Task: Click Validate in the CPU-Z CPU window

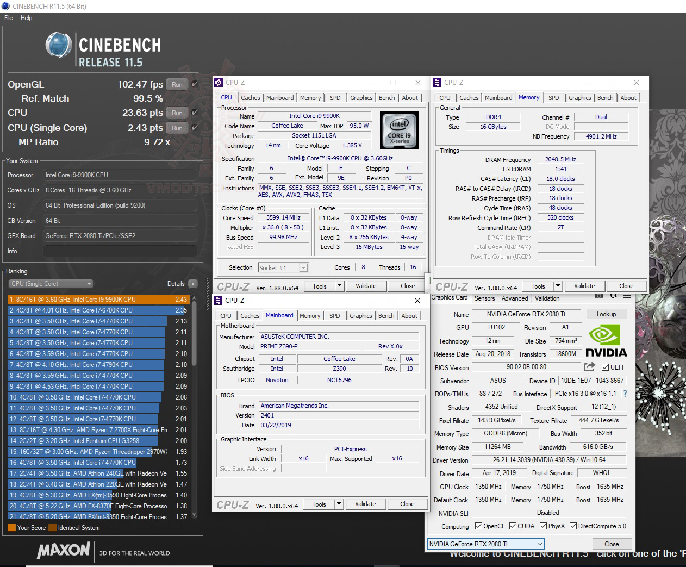Action: point(366,286)
